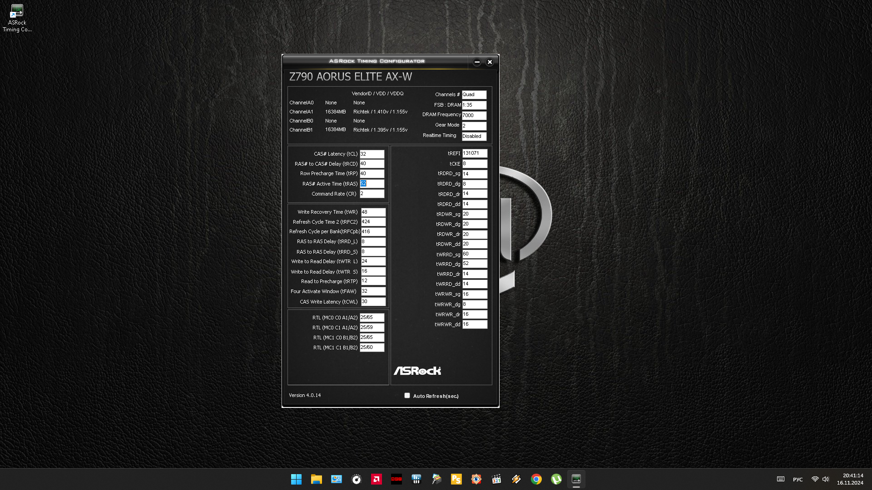
Task: Open File Explorer from the taskbar
Action: (316, 479)
